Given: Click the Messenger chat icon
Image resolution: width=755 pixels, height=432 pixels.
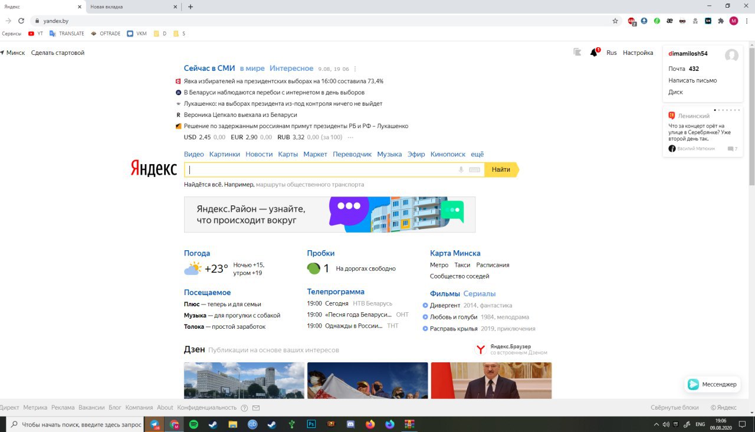Looking at the screenshot, I should point(694,384).
